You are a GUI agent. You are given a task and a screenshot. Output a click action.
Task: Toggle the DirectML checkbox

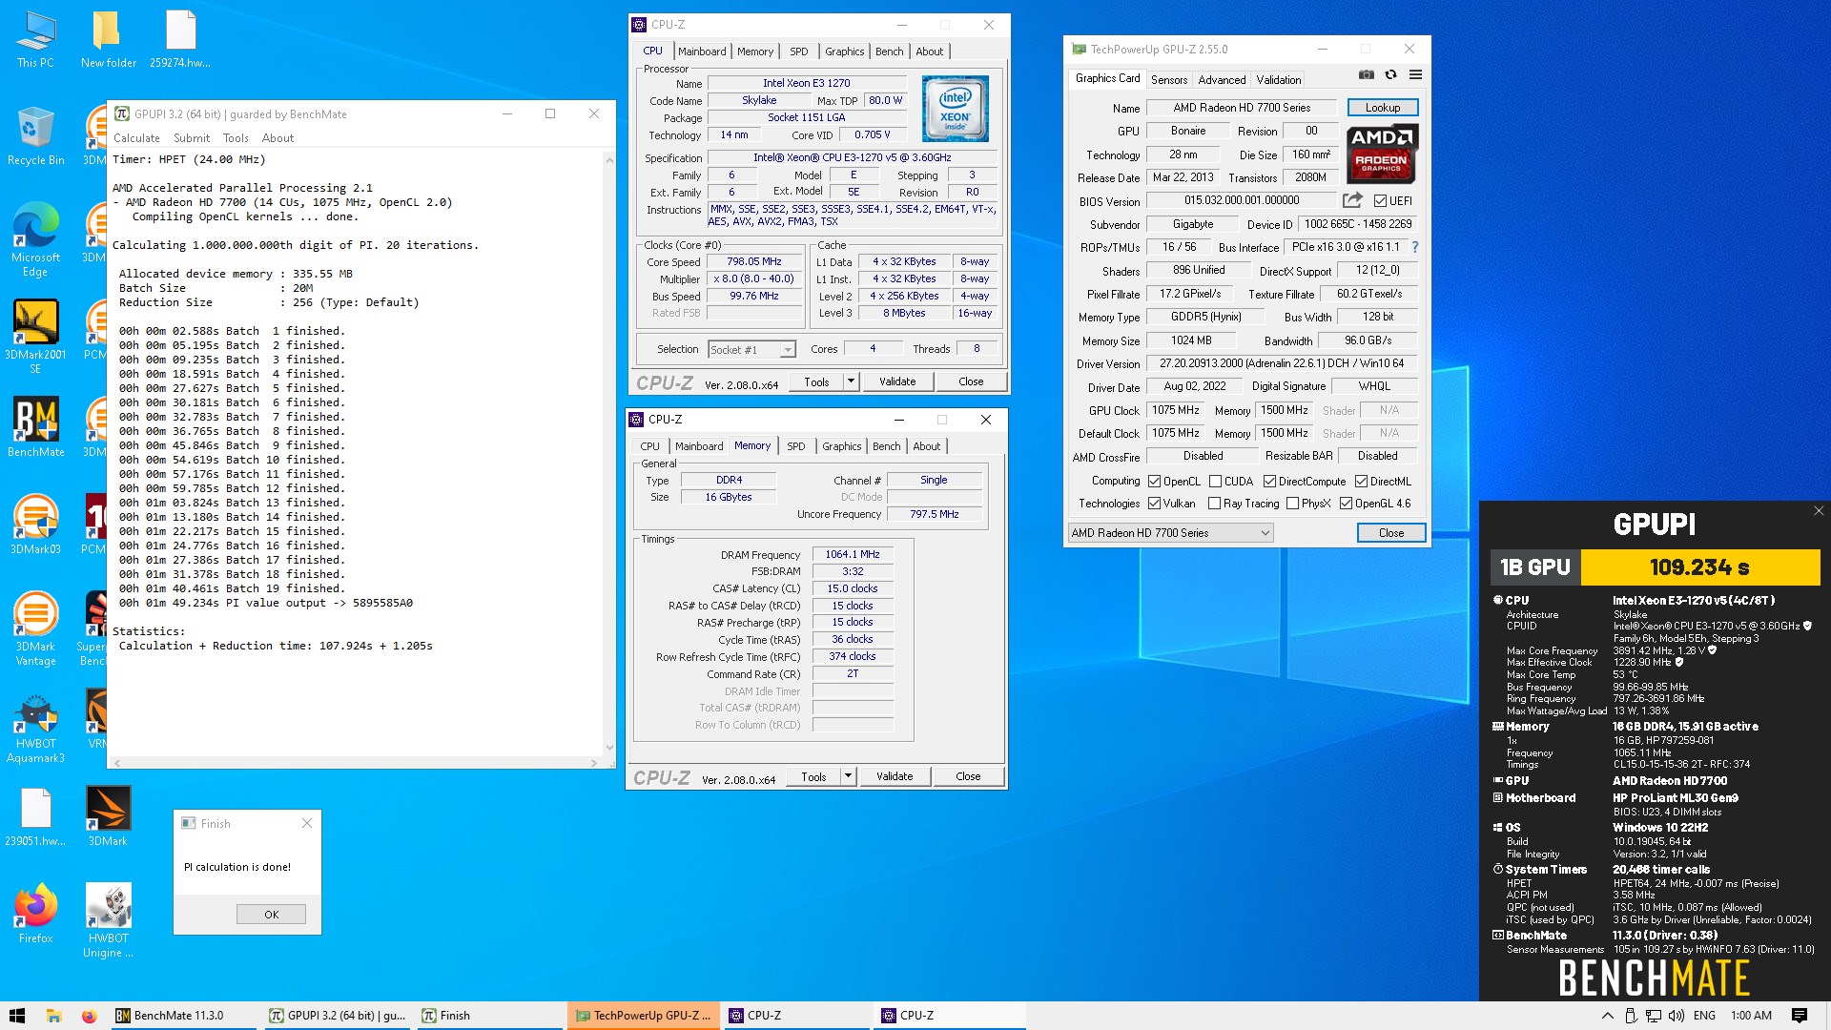[x=1362, y=482]
